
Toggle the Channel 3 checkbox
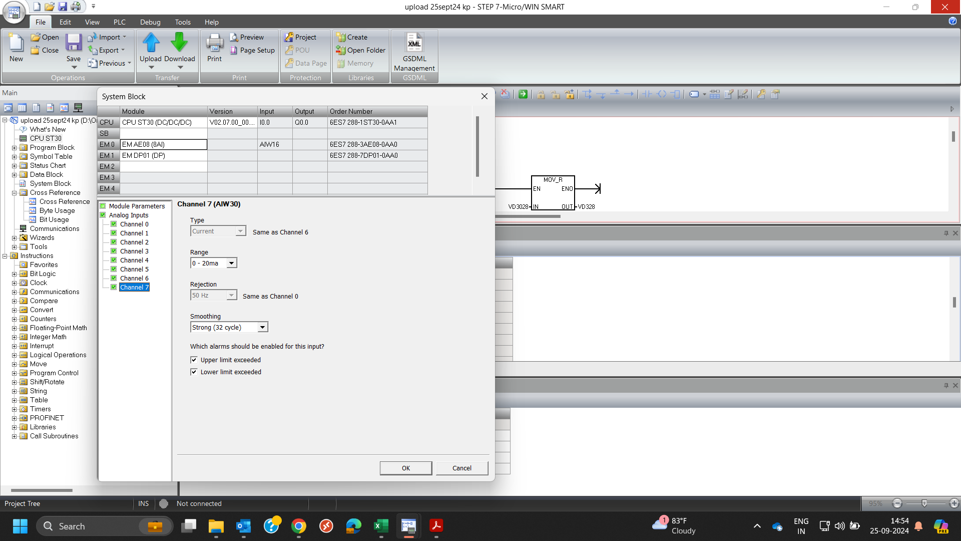114,251
